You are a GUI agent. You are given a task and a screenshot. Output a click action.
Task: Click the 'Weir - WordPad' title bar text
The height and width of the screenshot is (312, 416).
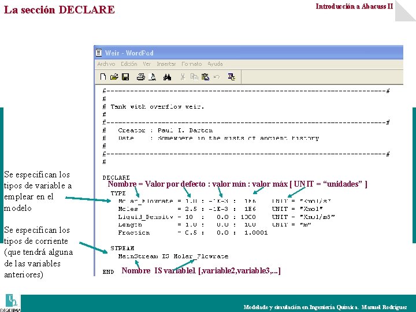(129, 53)
